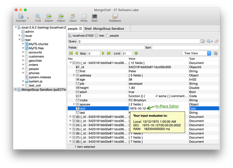Collapse the test database node

[x=20, y=40]
